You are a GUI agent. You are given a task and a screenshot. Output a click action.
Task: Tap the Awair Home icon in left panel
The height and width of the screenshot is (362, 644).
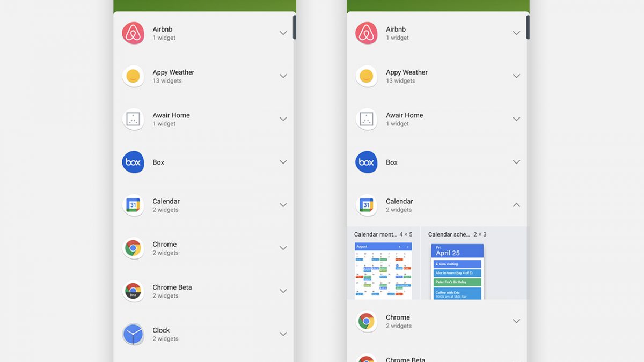click(x=133, y=119)
